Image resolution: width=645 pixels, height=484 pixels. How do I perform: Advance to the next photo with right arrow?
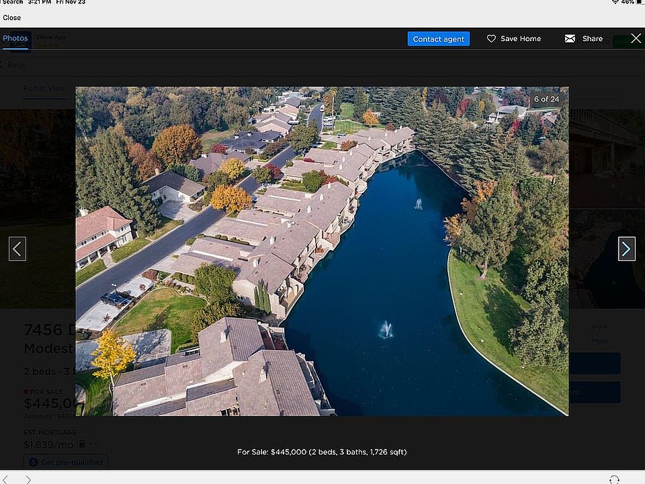[626, 249]
